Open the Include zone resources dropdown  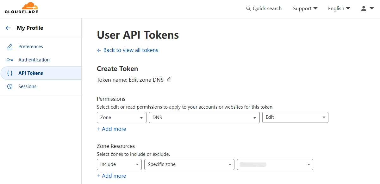pos(119,164)
